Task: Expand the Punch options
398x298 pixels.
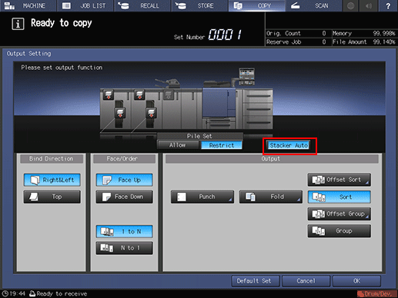Action: click(x=202, y=197)
